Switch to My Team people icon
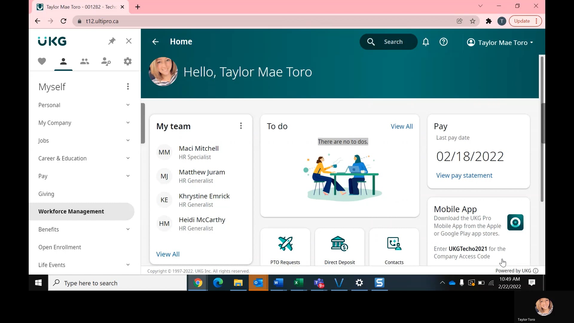The height and width of the screenshot is (323, 574). point(85,61)
